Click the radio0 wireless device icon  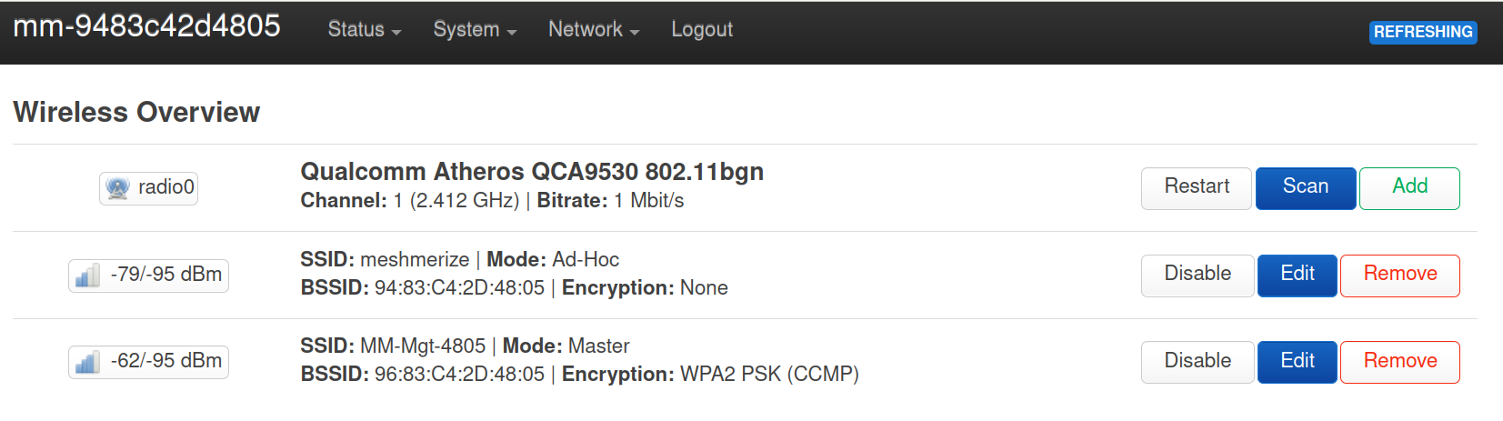click(x=118, y=188)
